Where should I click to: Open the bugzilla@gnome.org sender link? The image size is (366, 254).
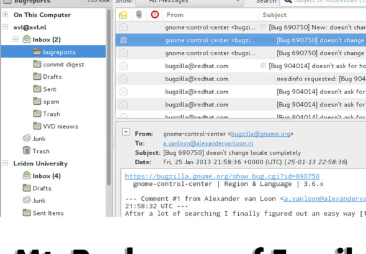click(261, 134)
